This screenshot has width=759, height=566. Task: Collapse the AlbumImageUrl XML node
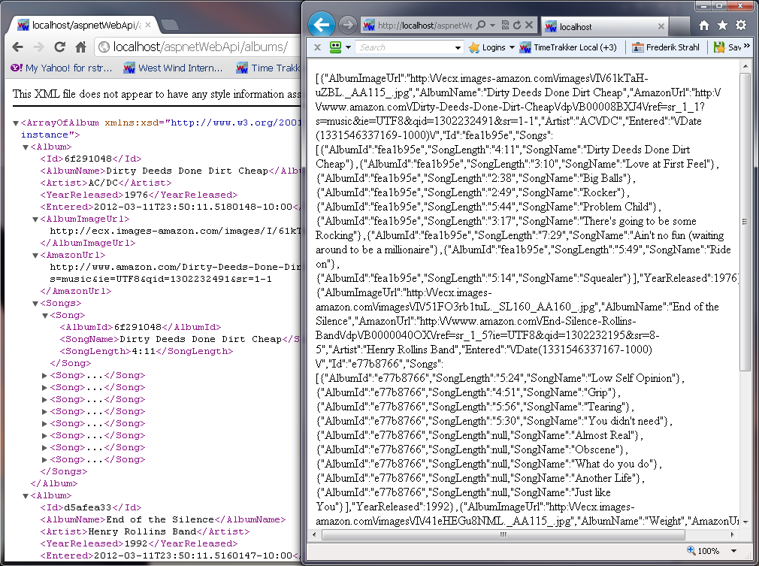[x=35, y=219]
